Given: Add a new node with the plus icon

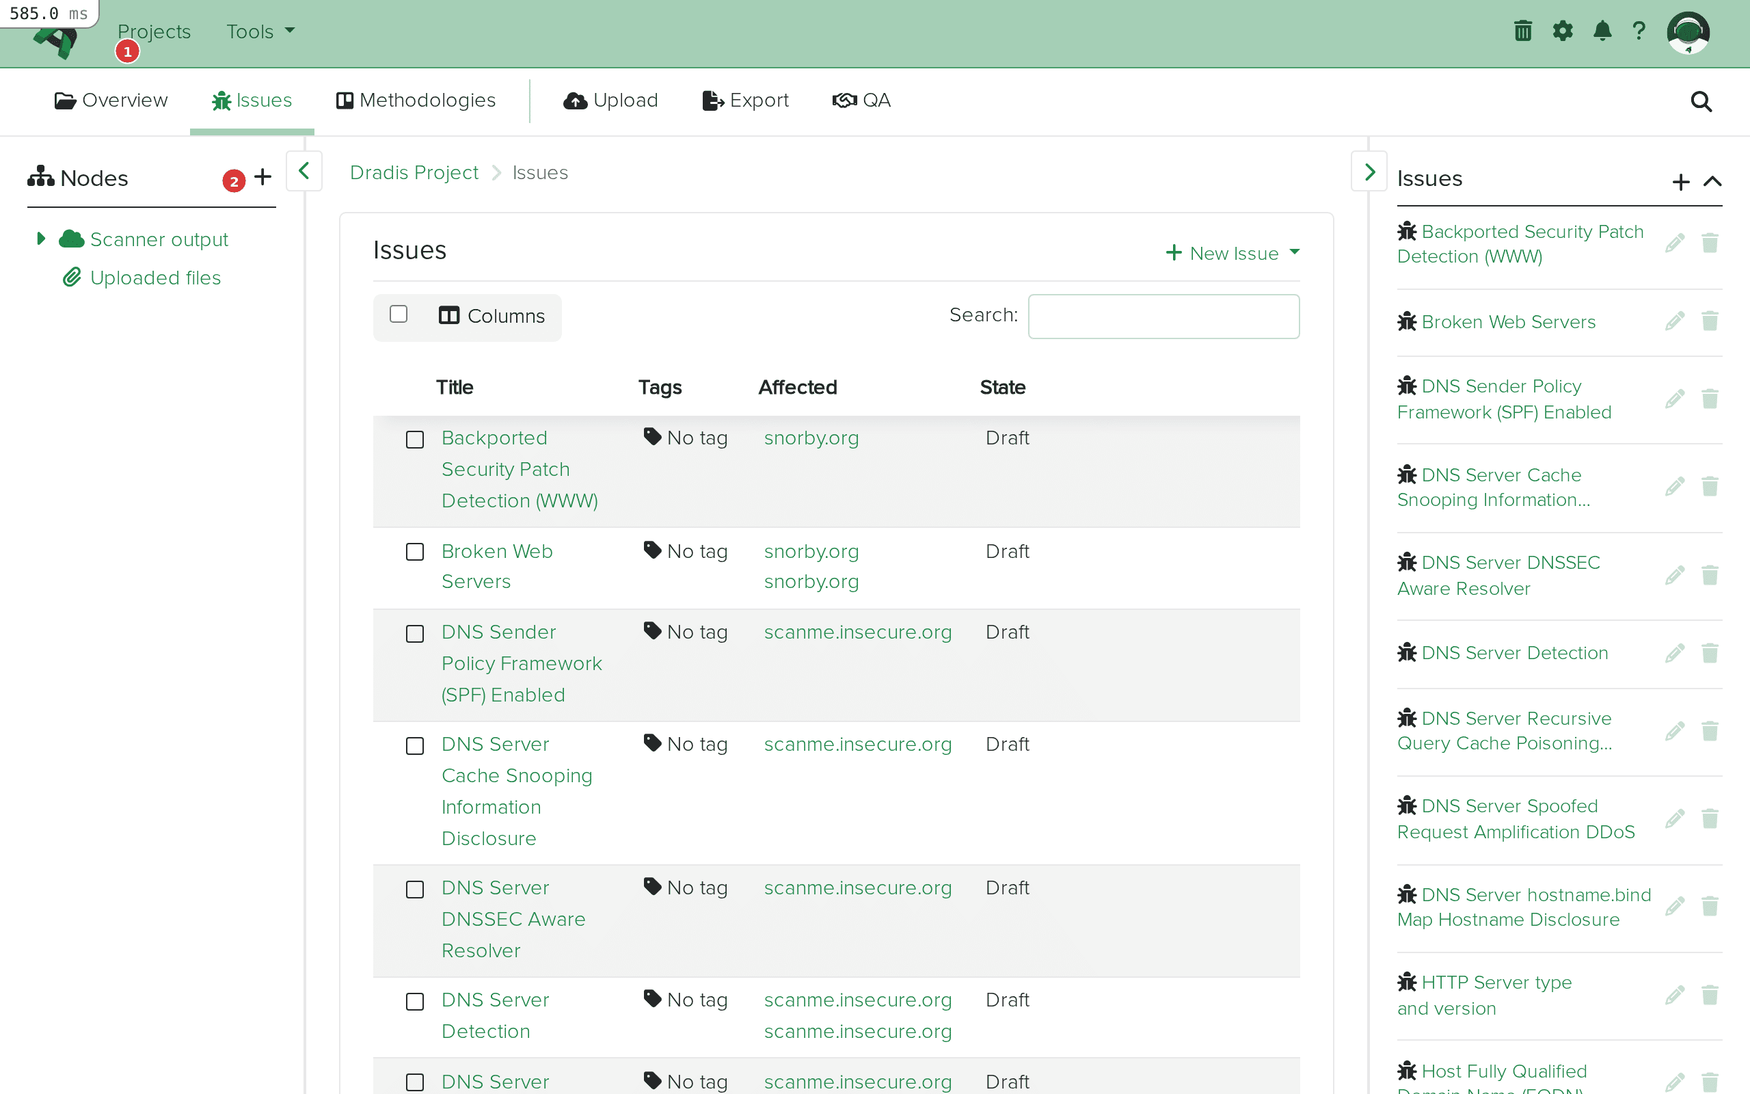Looking at the screenshot, I should click(x=262, y=176).
